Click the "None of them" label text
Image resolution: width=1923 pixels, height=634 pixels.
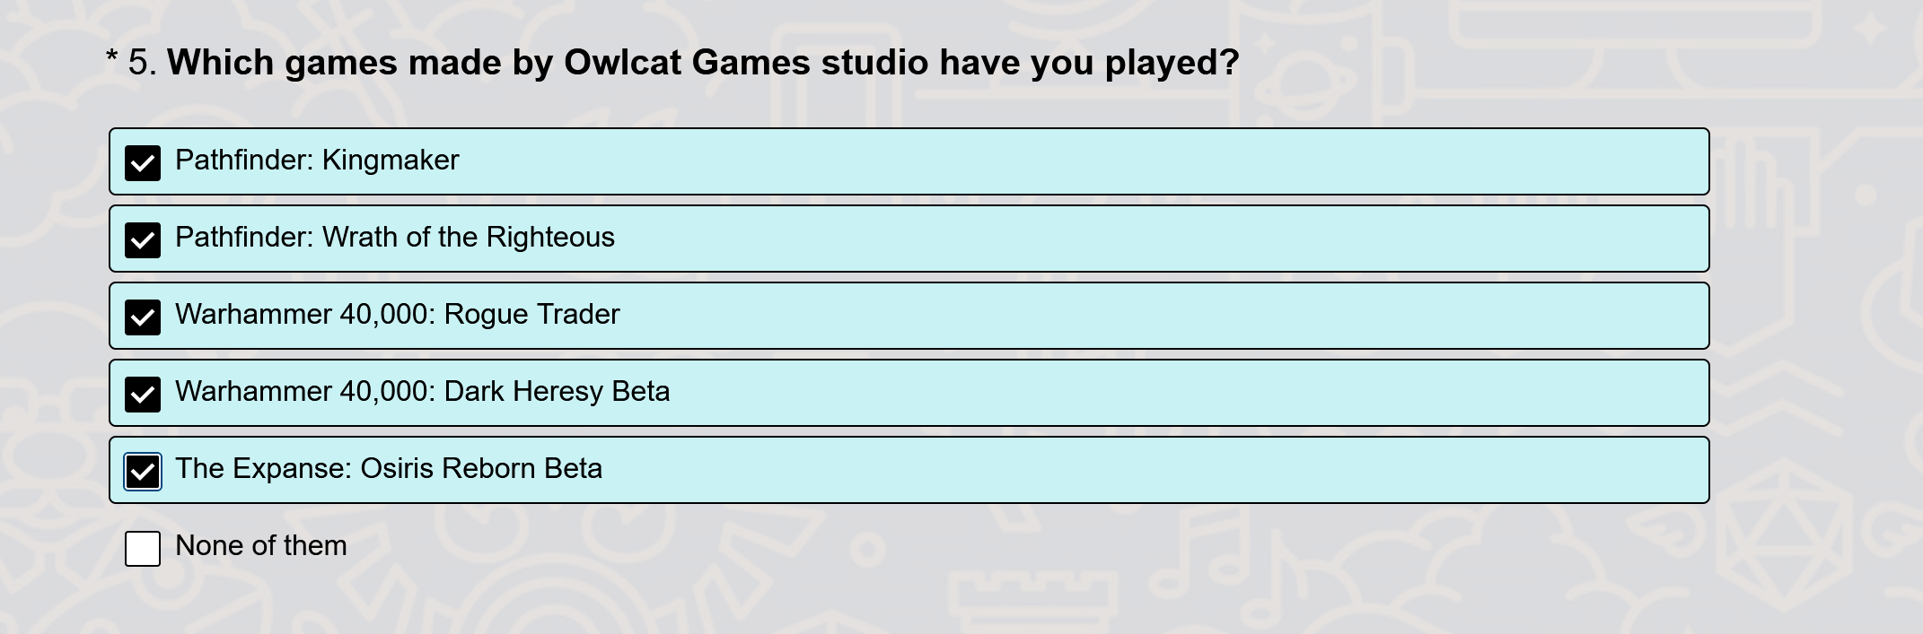point(261,546)
